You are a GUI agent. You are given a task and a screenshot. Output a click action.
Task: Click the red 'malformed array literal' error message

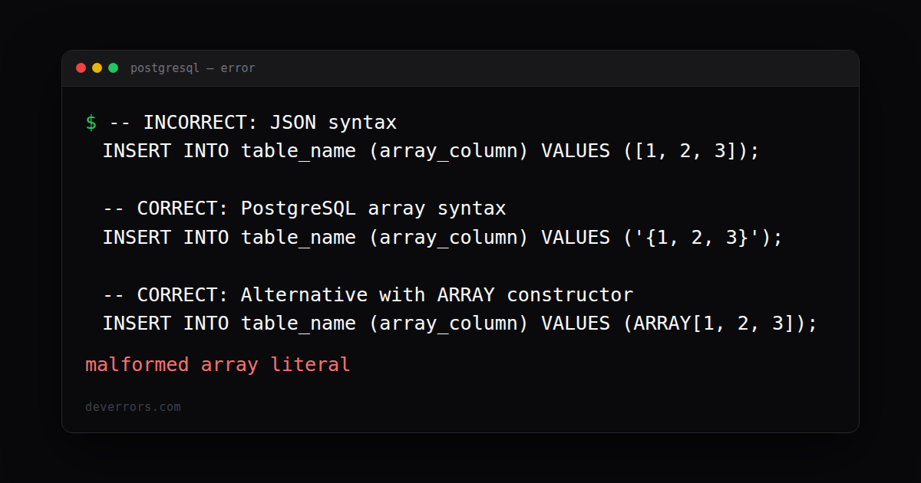pyautogui.click(x=218, y=364)
